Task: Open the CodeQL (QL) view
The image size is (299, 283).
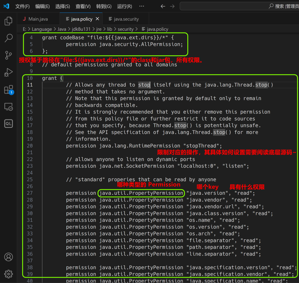Action: click(8, 124)
